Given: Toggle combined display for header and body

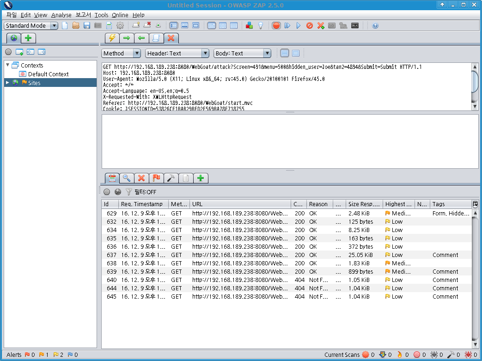Looking at the screenshot, I should tap(296, 53).
